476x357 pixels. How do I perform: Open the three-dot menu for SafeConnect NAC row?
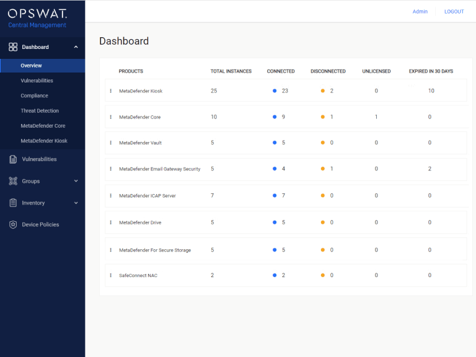pyautogui.click(x=111, y=275)
